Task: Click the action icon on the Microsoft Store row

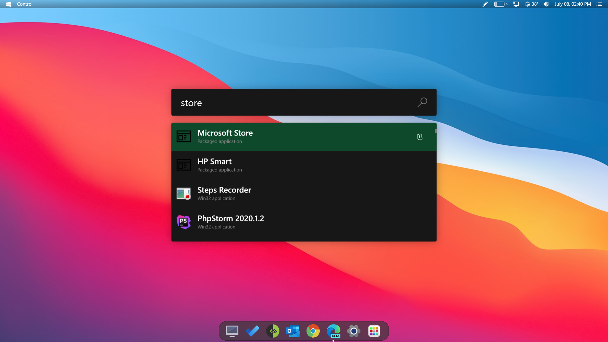Action: (x=420, y=137)
